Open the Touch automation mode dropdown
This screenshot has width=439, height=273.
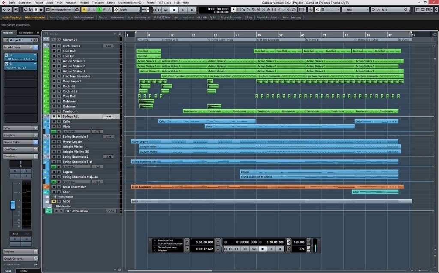coord(127,9)
